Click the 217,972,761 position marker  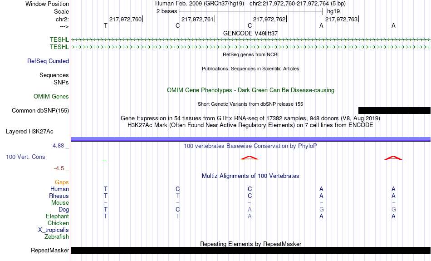pos(197,19)
